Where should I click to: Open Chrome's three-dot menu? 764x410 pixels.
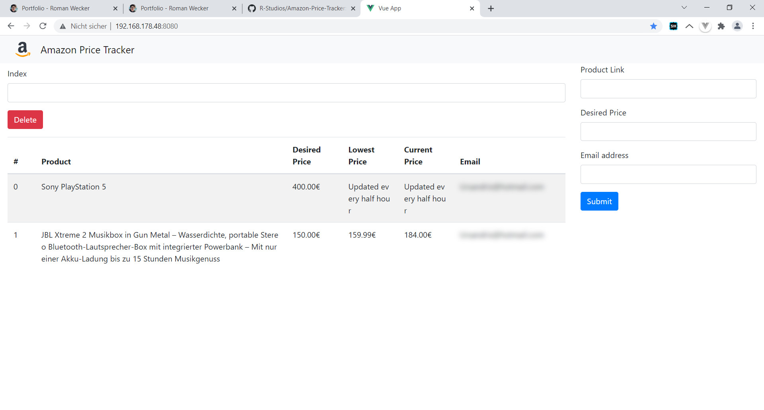tap(753, 26)
